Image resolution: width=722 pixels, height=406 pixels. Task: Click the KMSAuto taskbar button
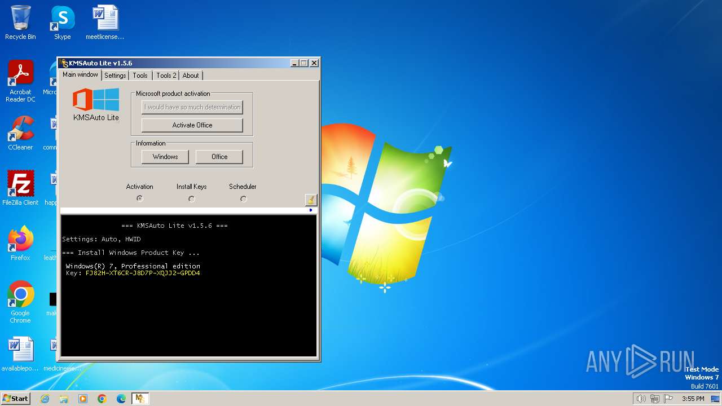140,399
